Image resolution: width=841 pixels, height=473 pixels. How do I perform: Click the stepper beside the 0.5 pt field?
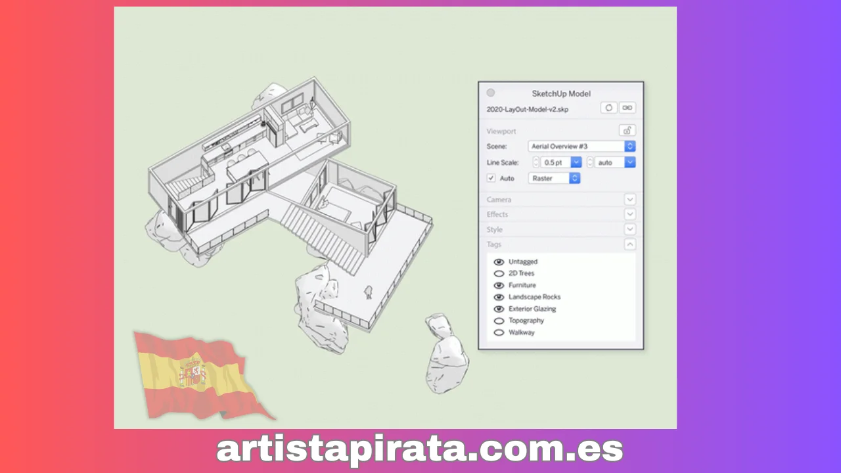535,162
